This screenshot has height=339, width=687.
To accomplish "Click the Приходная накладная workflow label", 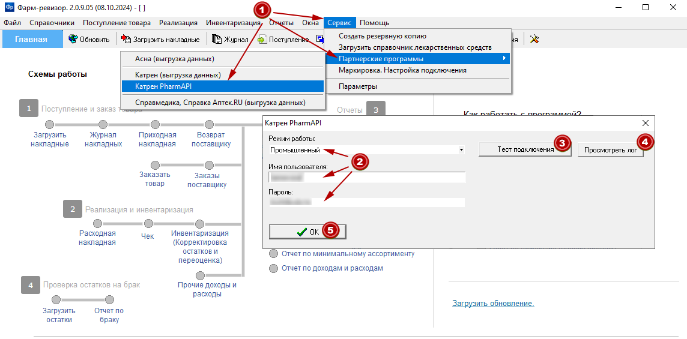I will pos(157,139).
